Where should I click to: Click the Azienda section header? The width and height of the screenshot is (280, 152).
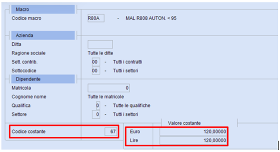pos(43,35)
